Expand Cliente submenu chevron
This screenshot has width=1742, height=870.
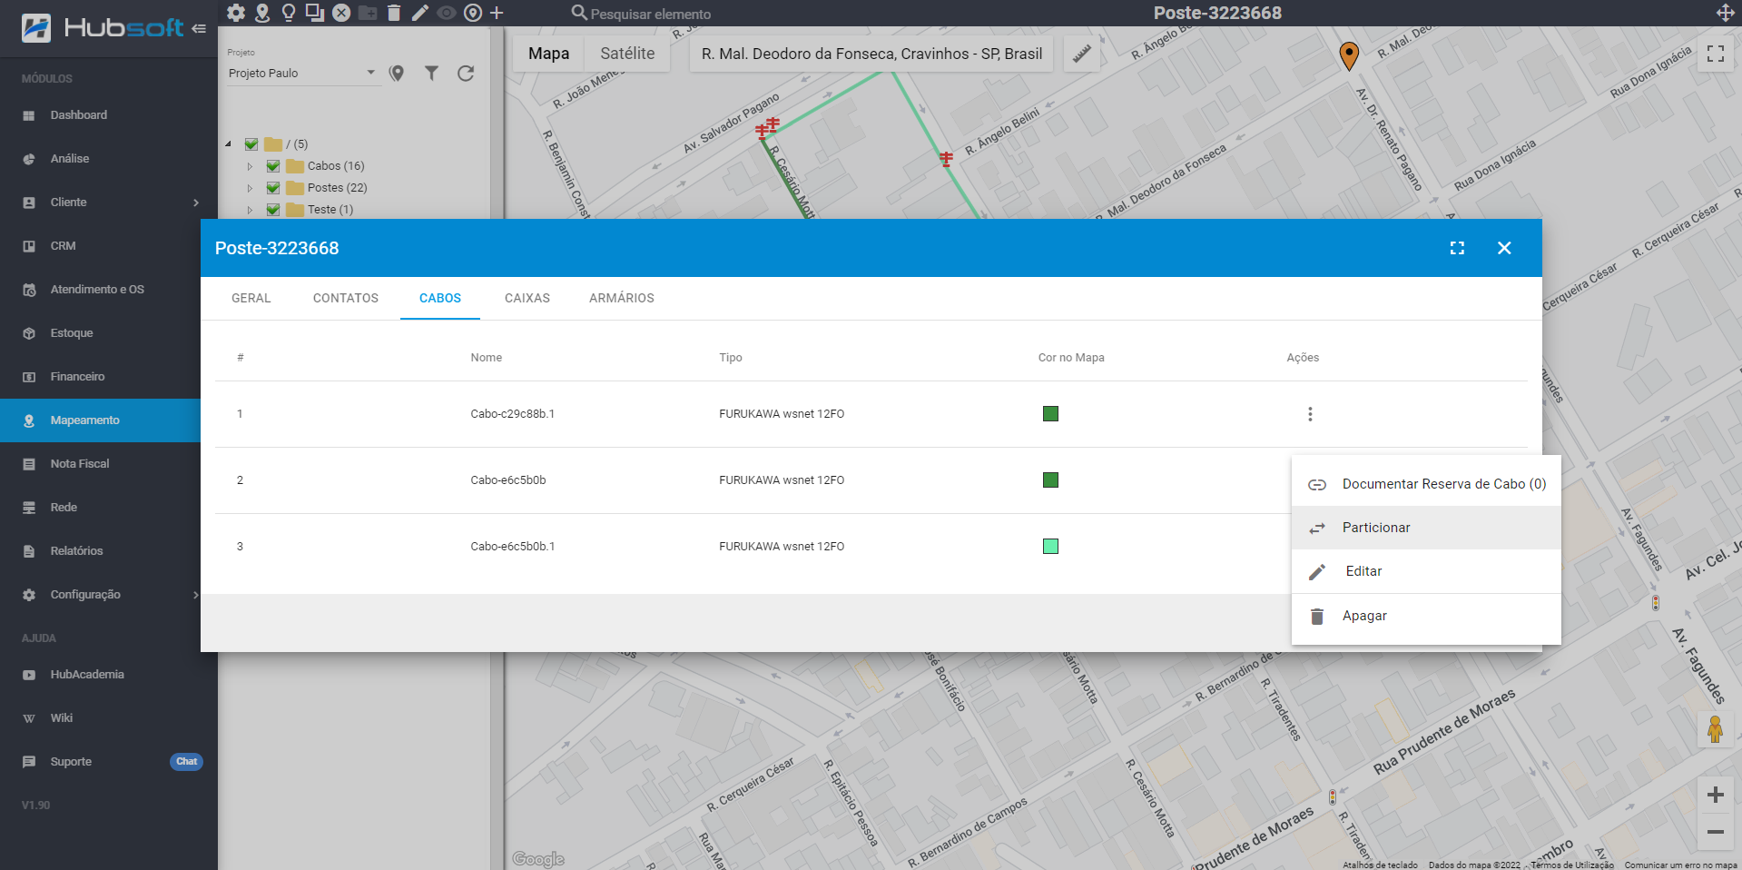pyautogui.click(x=196, y=203)
